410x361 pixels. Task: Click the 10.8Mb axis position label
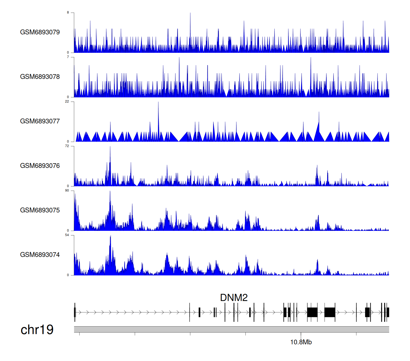pos(301,342)
